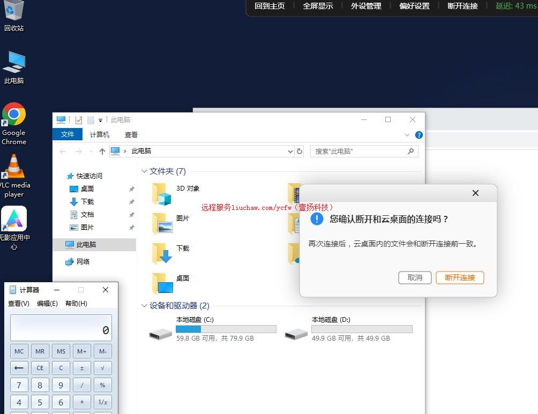Open the 无影应用中心 desktop icon
Screen dimensions: 538x414
click(14, 228)
